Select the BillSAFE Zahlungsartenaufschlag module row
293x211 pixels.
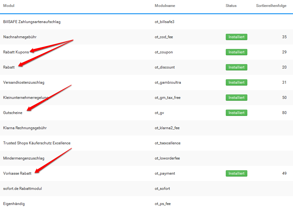pos(32,22)
